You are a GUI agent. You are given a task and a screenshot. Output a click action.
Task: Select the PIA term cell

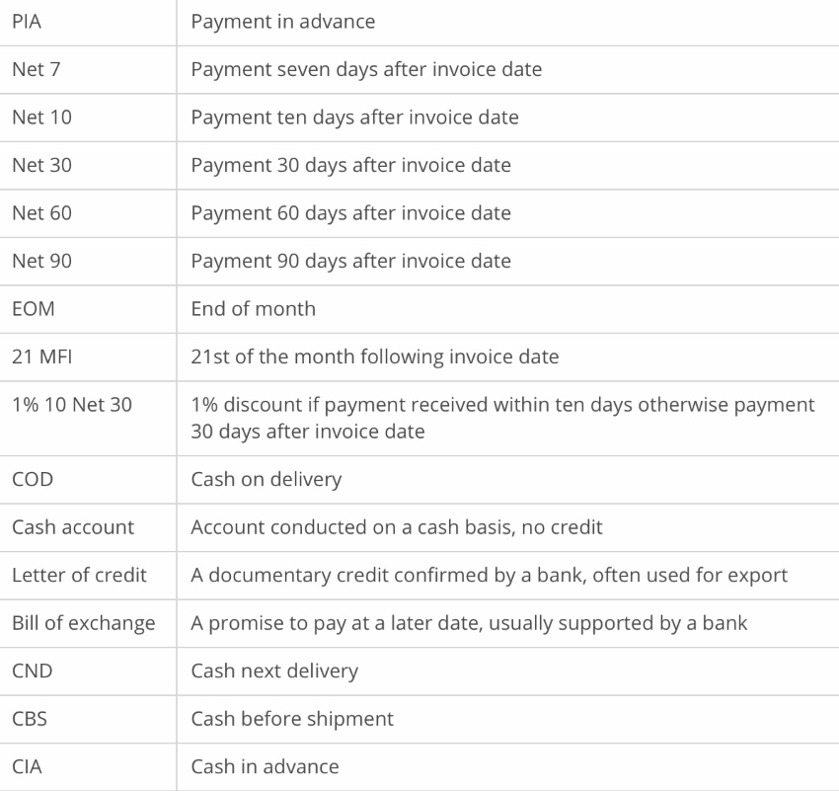pyautogui.click(x=27, y=22)
